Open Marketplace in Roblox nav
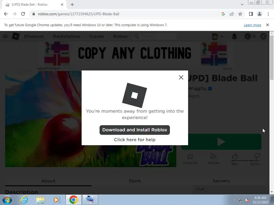This screenshot has width=274, height=205. pyautogui.click(x=66, y=36)
